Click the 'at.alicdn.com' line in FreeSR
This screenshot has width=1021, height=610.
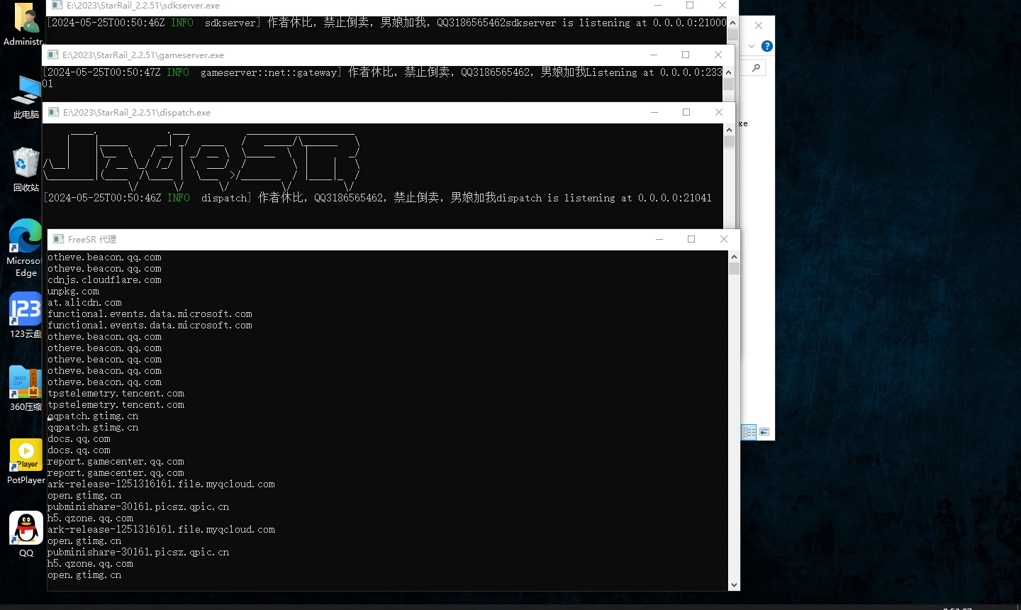tap(84, 303)
